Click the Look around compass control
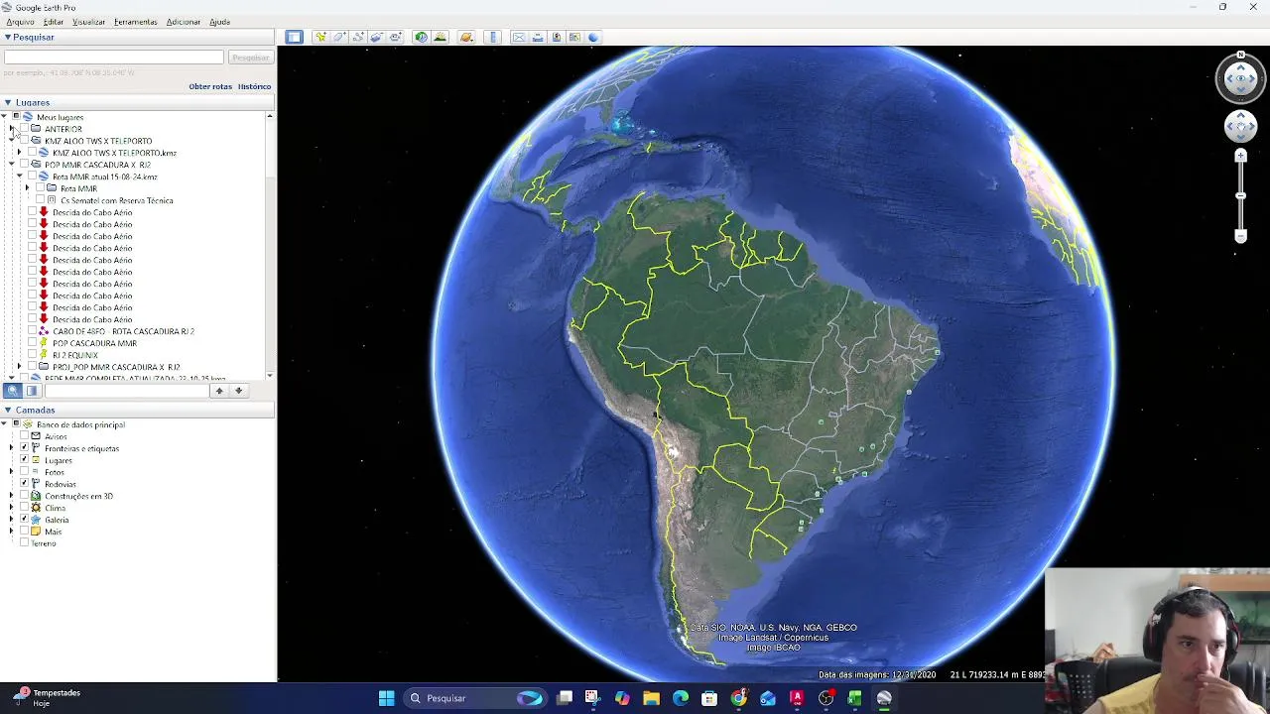 pos(1240,79)
